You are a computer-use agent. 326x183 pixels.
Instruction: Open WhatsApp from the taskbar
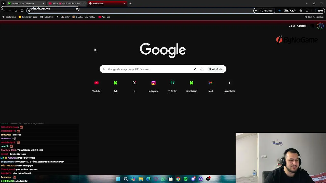[x=163, y=179]
